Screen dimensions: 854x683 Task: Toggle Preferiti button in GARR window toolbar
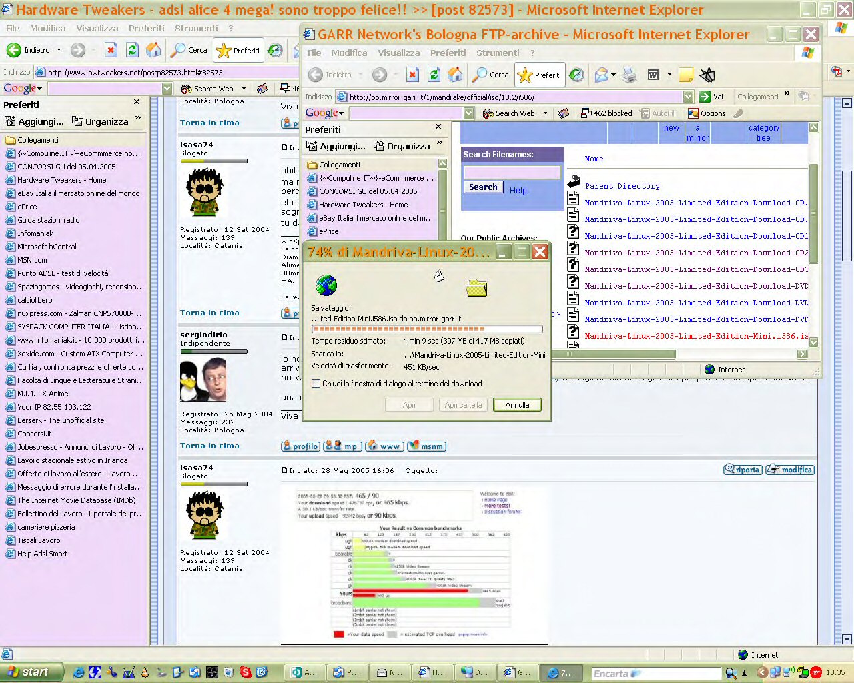point(540,75)
